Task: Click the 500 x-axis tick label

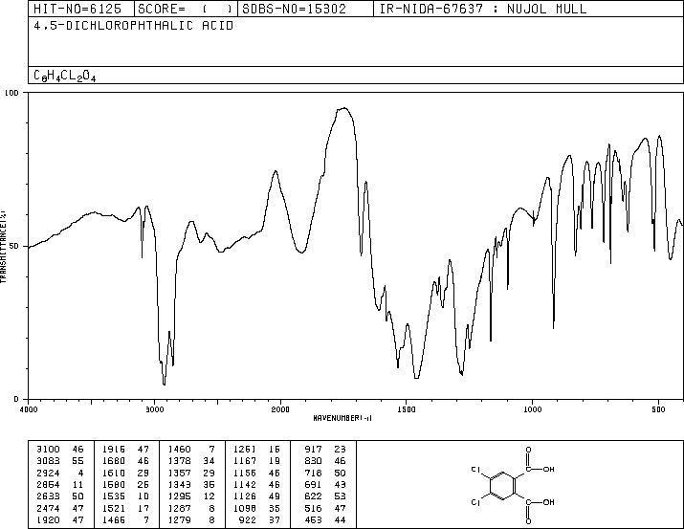Action: click(x=658, y=409)
